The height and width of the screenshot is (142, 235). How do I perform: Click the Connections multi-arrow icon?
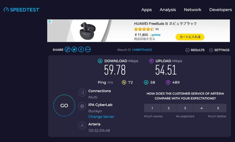coord(82,92)
